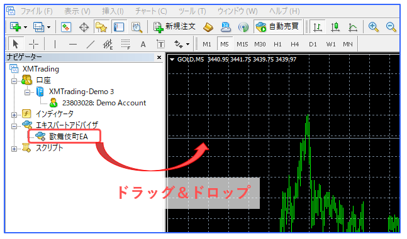Viewport: 407px width, 239px height.
Task: Expand the スクリプト tree node
Action: 14,149
